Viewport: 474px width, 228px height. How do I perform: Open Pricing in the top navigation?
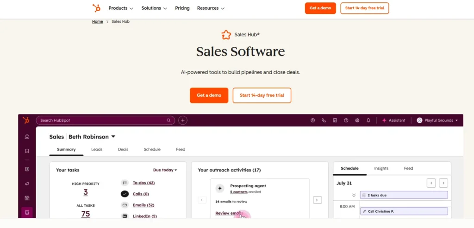182,8
